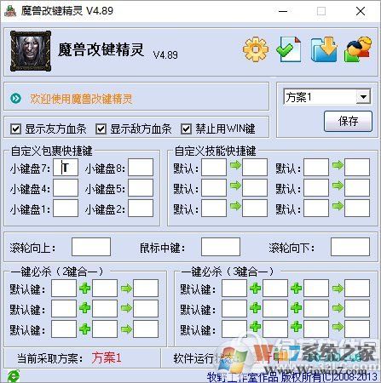Click the 滚轮向下 input box
381x383 pixels.
[x=350, y=247]
